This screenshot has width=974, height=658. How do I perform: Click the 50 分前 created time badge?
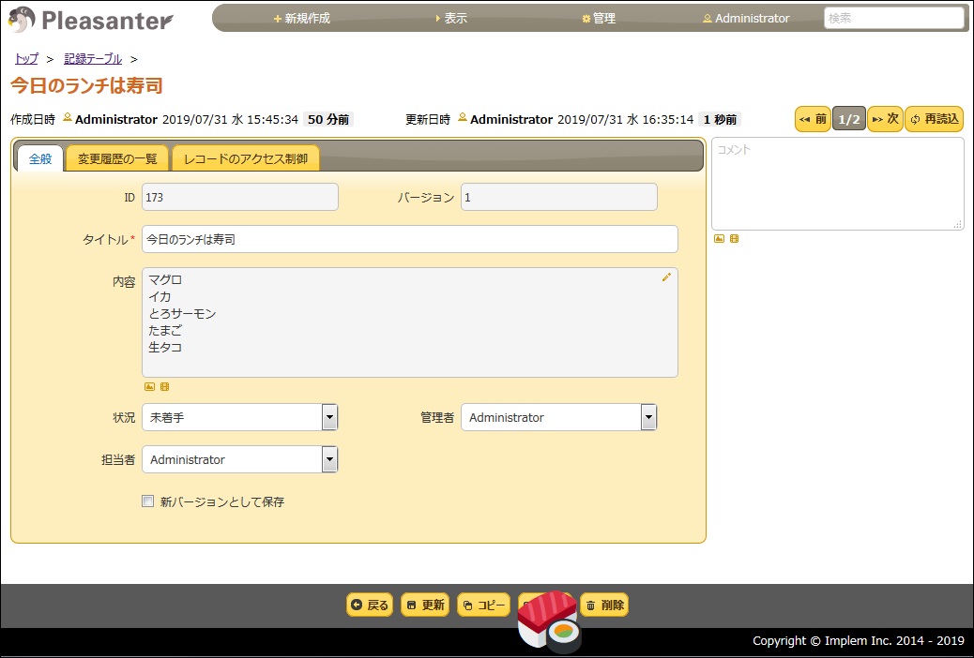click(x=328, y=119)
